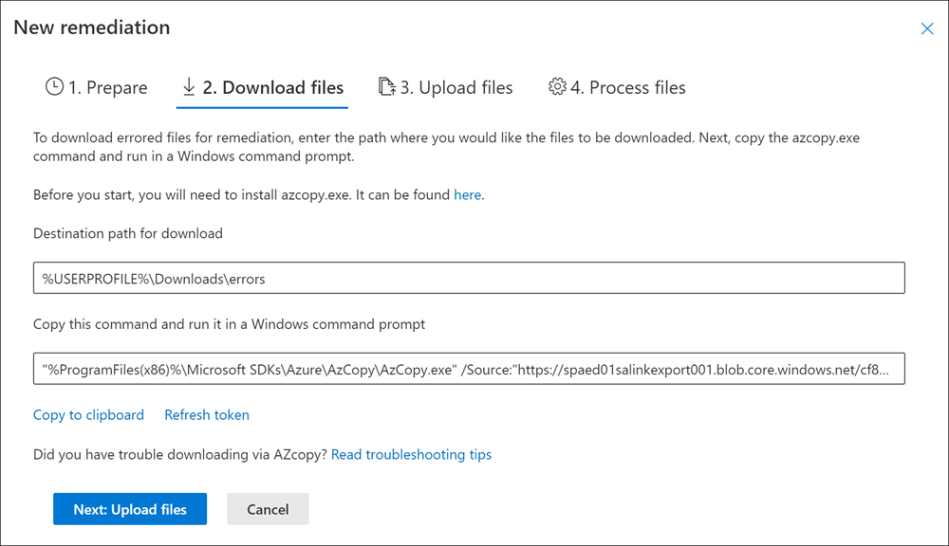The width and height of the screenshot is (949, 546).
Task: Click the file upload icon on Upload files tab
Action: pyautogui.click(x=387, y=86)
